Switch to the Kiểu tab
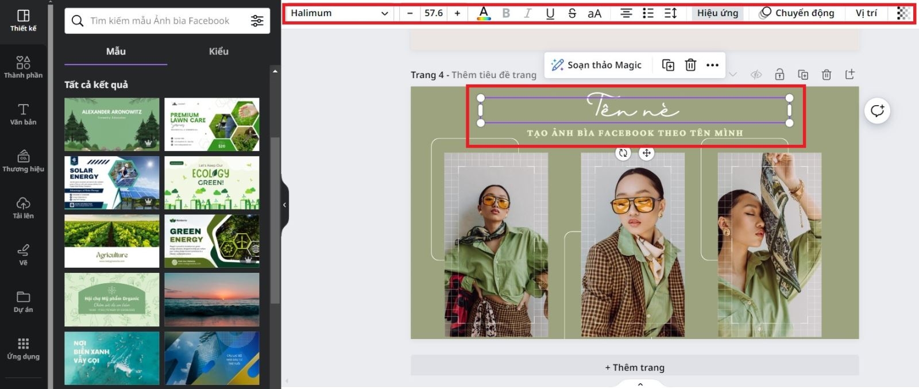The image size is (919, 389). coord(218,51)
